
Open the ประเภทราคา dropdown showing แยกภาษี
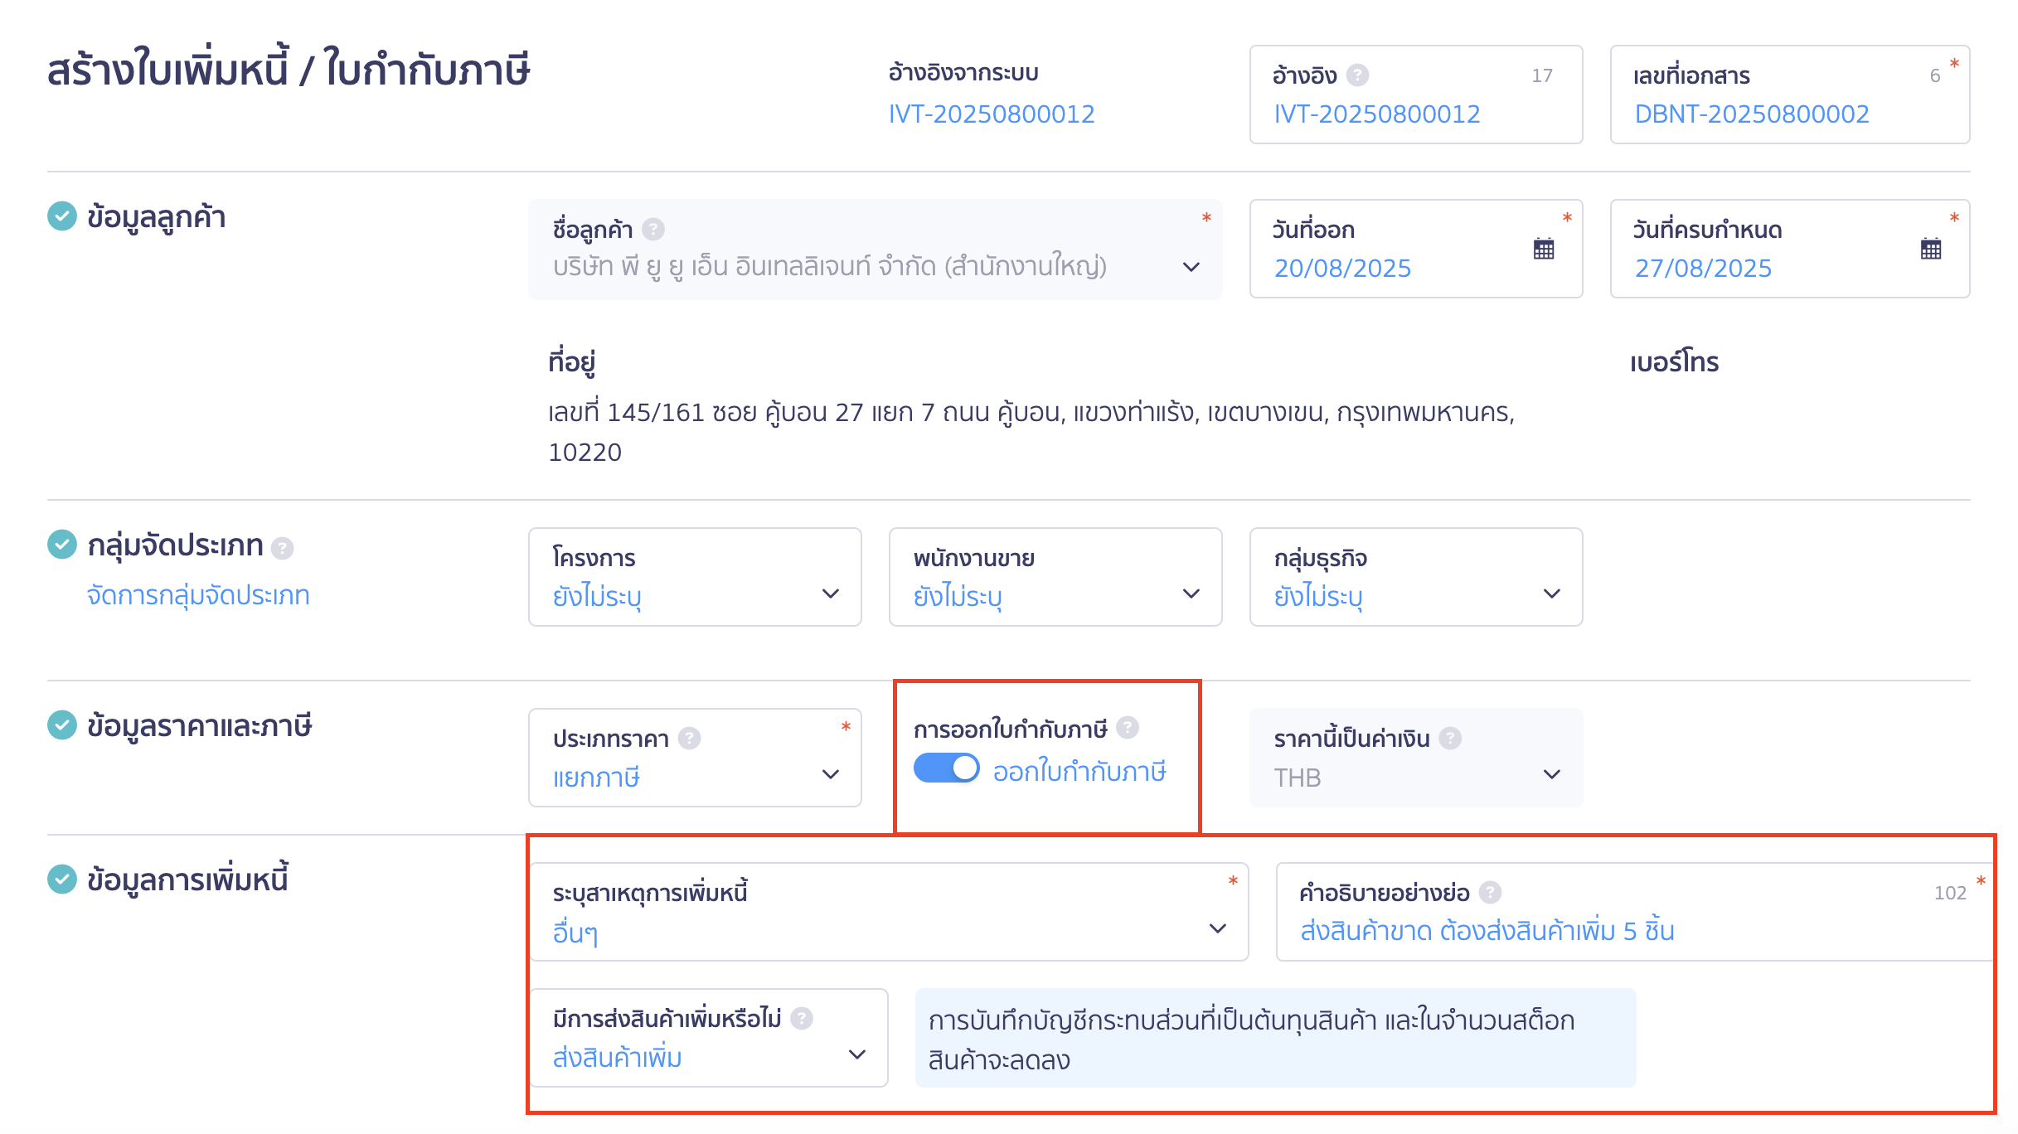click(x=695, y=758)
